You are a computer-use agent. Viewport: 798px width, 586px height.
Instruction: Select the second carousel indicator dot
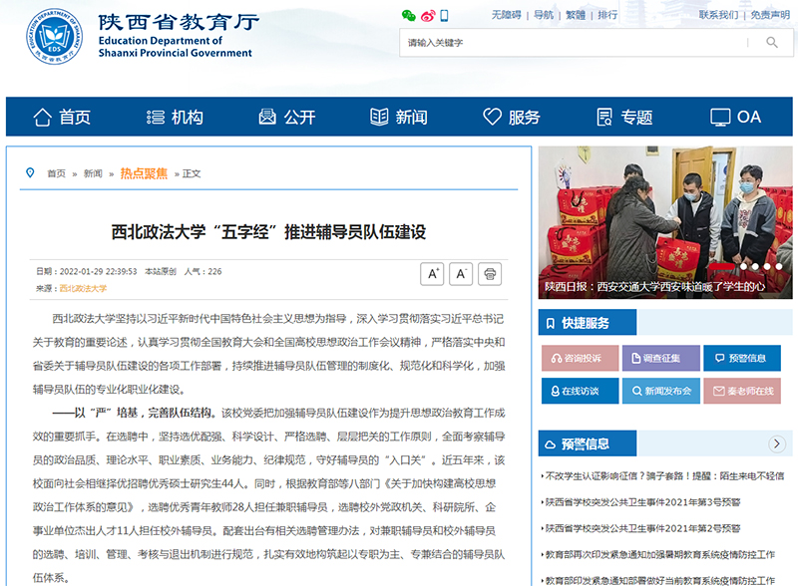(x=755, y=267)
